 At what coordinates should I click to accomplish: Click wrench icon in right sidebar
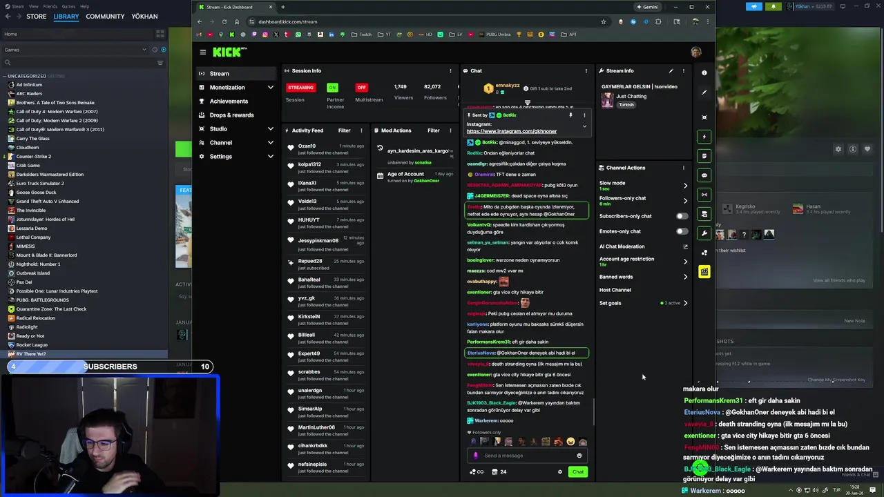click(704, 233)
